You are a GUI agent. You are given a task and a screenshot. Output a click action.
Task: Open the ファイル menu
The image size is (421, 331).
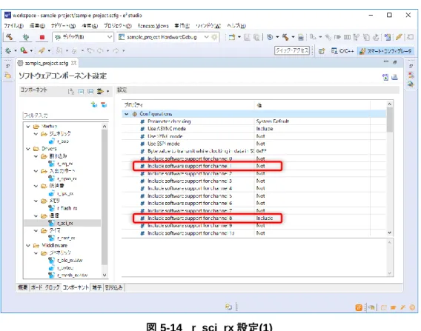point(13,26)
